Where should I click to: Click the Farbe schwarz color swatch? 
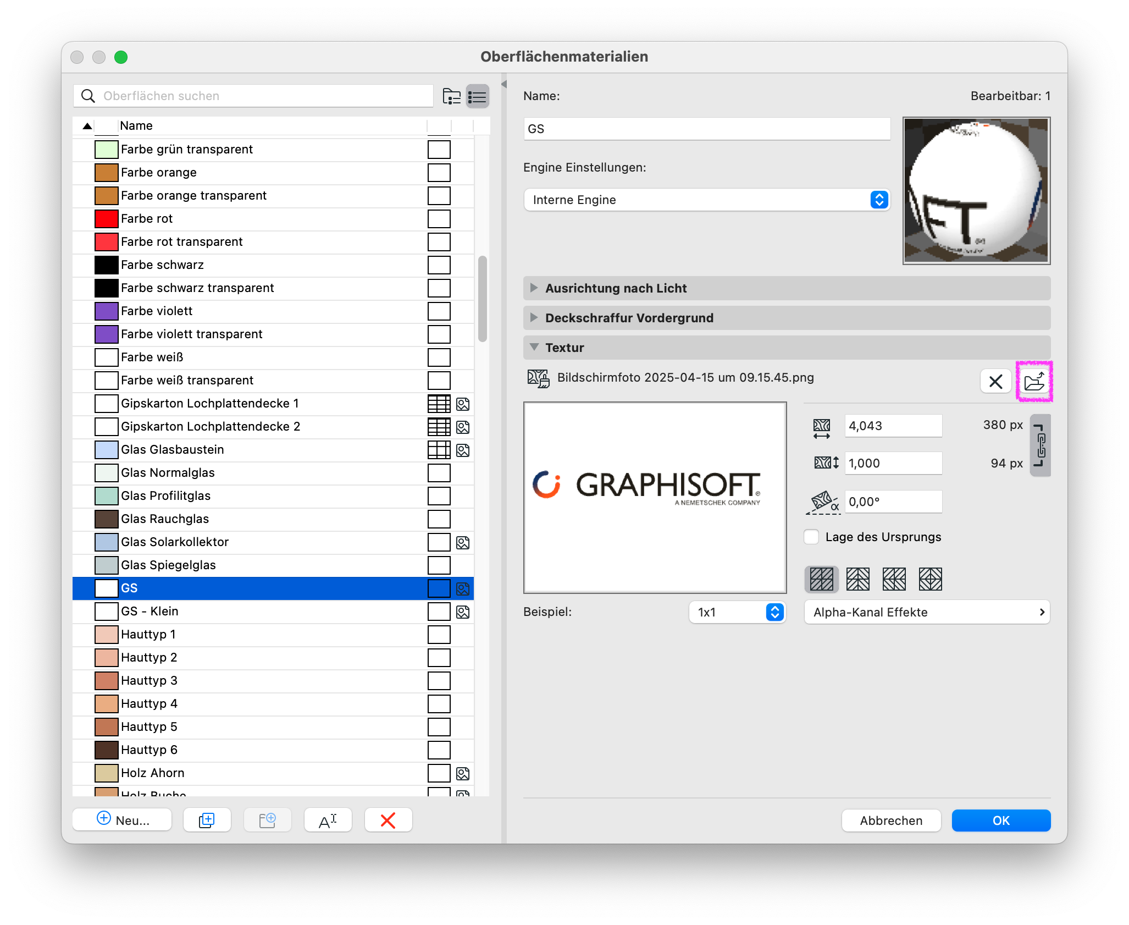(107, 265)
